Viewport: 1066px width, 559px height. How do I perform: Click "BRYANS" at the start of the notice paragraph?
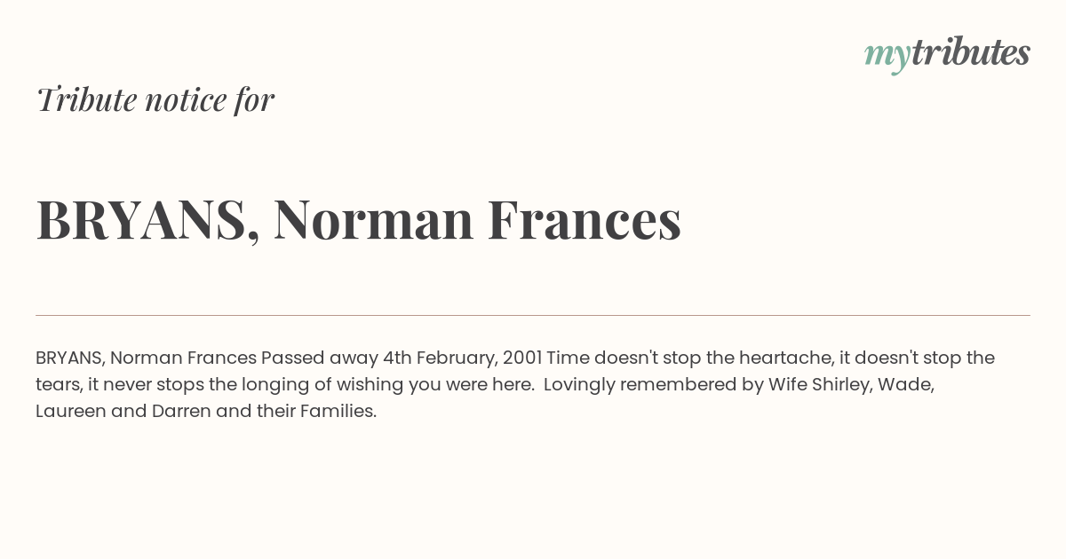(x=70, y=358)
